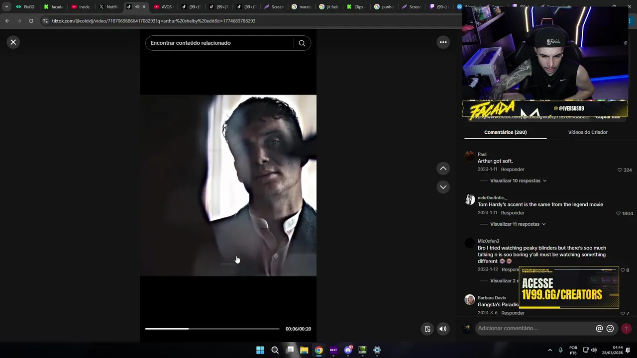Like Mic0zfun3's comment with 8 likes

coord(623,270)
